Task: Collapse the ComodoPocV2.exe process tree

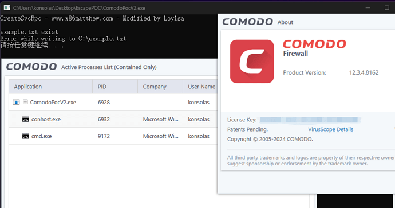Action: coord(25,102)
